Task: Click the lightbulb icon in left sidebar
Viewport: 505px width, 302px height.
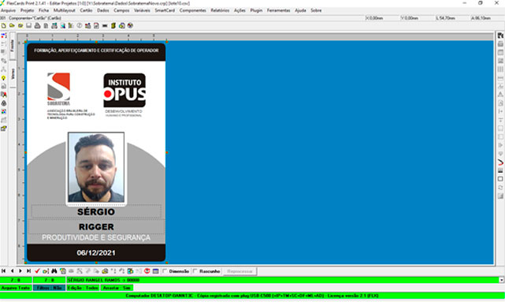Action: click(x=3, y=78)
